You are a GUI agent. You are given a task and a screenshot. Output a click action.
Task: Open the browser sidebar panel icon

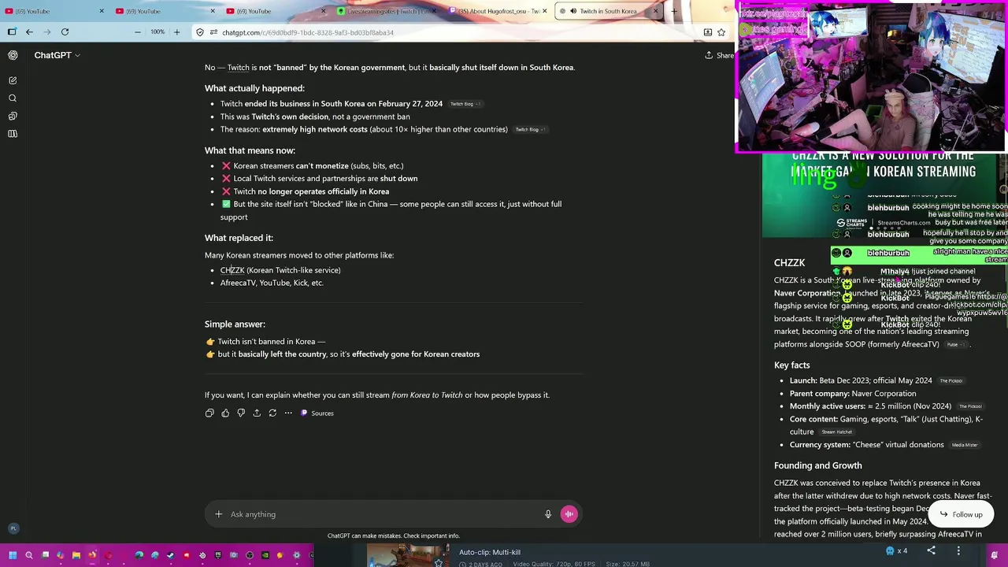point(12,32)
